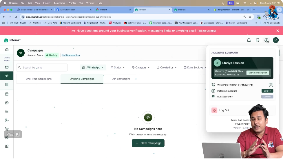This screenshot has width=283, height=159.
Task: Click WhatsApp Number 917852031761 text
Action: (235, 85)
